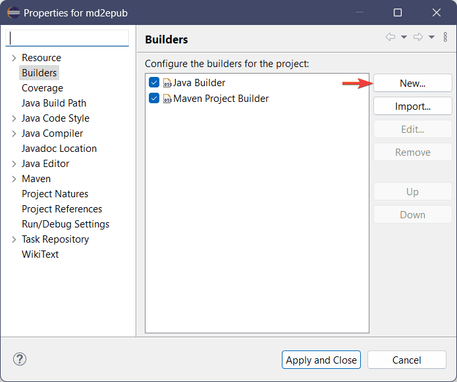Click the Remove button
This screenshot has width=457, height=382.
pos(413,152)
